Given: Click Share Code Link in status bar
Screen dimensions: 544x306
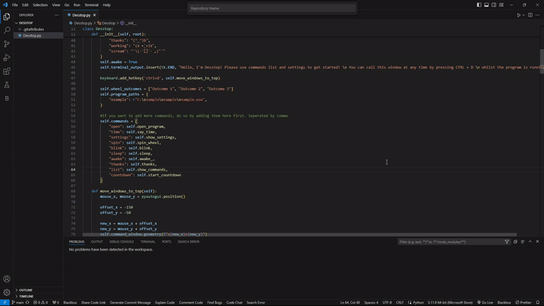Looking at the screenshot, I should pyautogui.click(x=93, y=303).
